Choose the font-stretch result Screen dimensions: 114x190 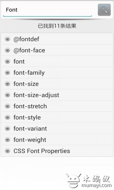click(x=57, y=106)
